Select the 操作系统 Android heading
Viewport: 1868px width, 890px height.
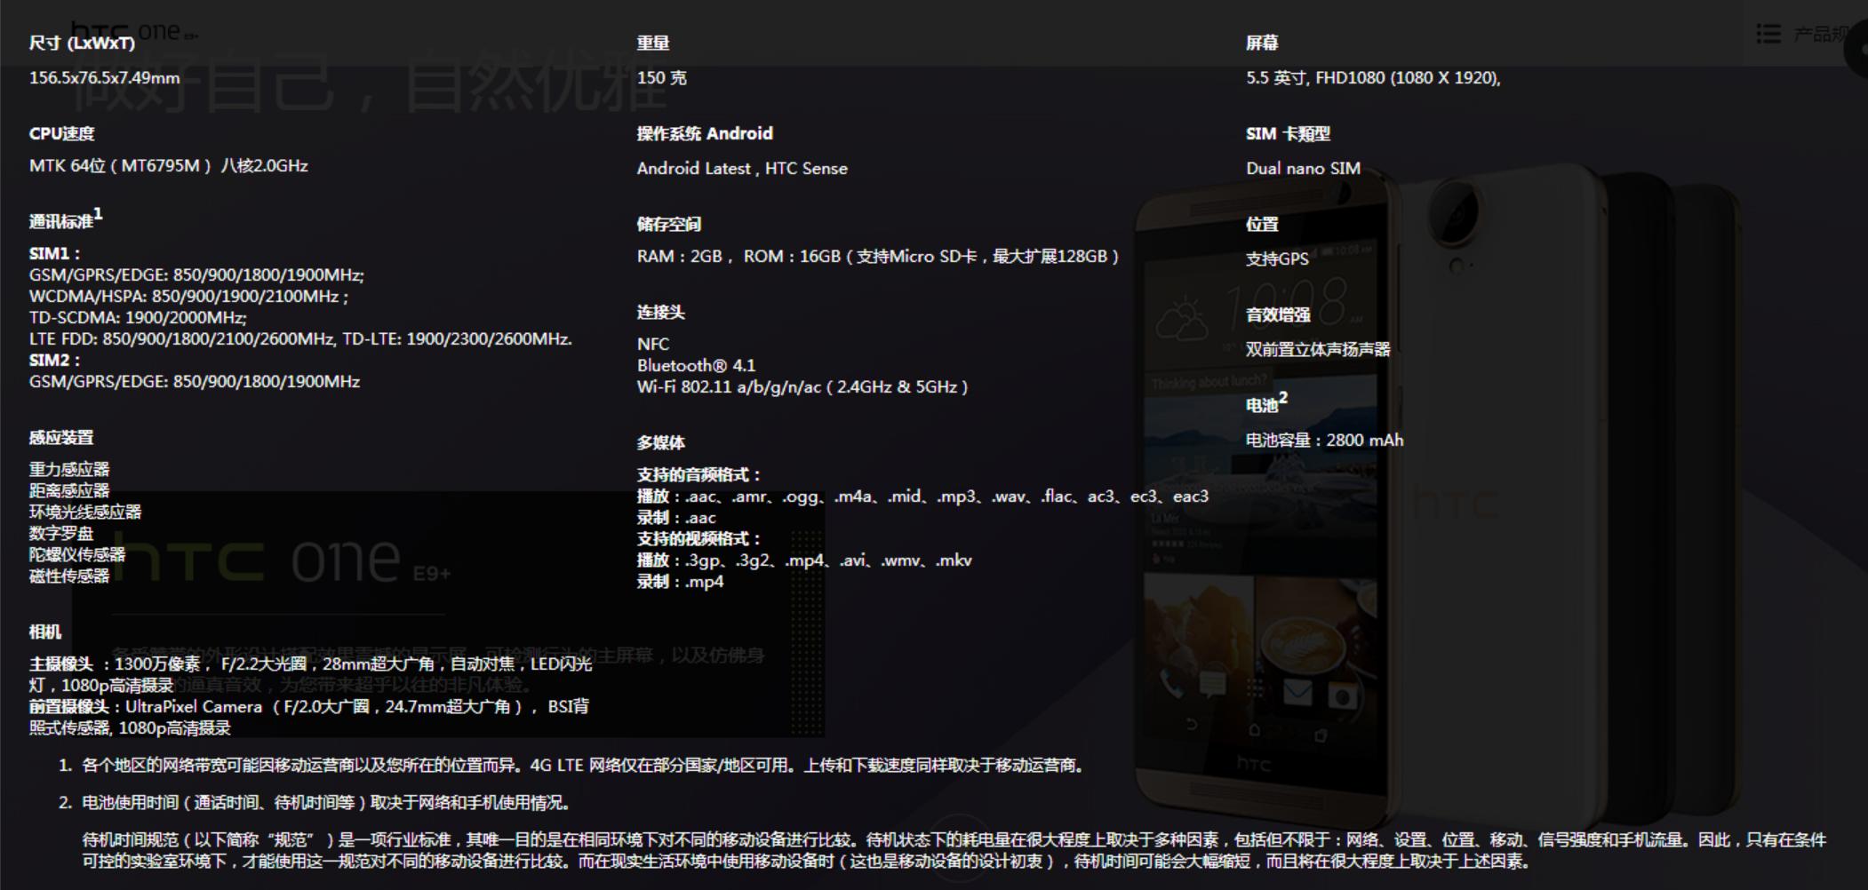[x=705, y=133]
